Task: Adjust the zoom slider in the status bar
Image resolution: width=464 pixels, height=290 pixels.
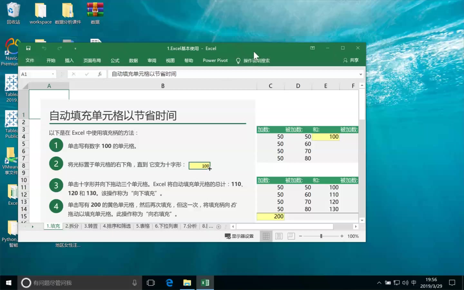Action: tap(321, 236)
